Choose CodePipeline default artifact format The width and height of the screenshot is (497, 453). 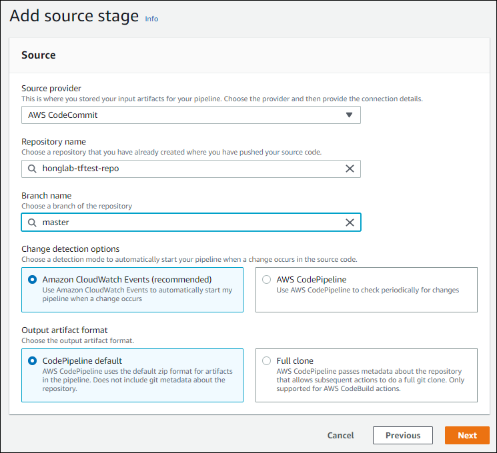[x=32, y=360]
